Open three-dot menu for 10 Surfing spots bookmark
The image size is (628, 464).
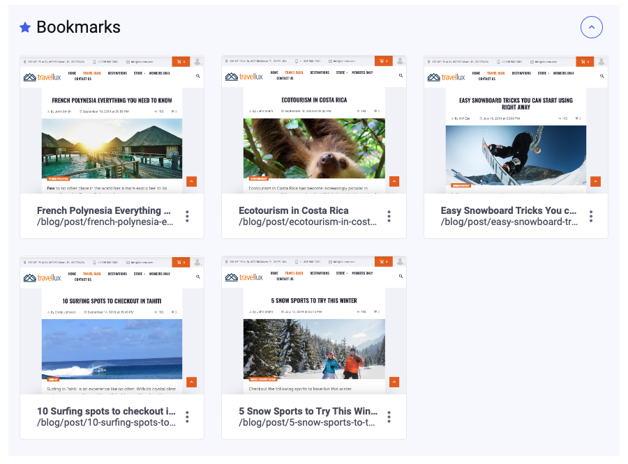pos(187,417)
